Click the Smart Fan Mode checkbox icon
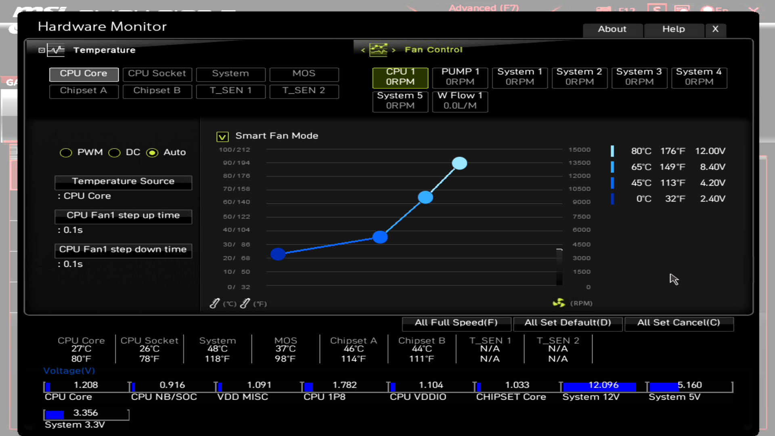 click(222, 136)
